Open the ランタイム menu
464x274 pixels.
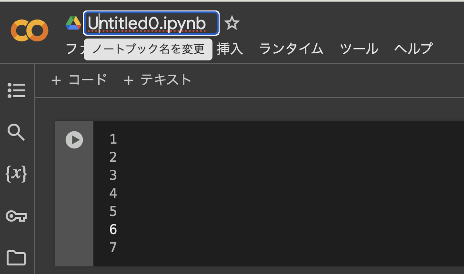[x=291, y=49]
